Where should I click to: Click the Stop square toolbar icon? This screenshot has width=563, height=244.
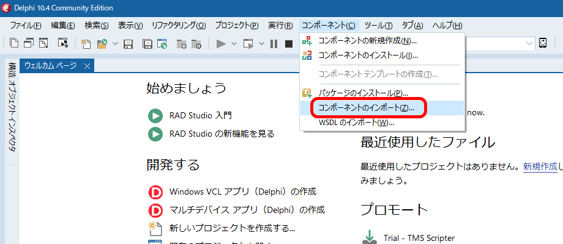tap(289, 44)
